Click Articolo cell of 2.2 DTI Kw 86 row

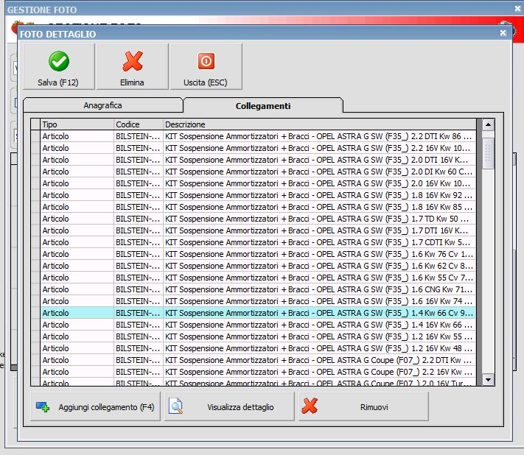coord(77,136)
